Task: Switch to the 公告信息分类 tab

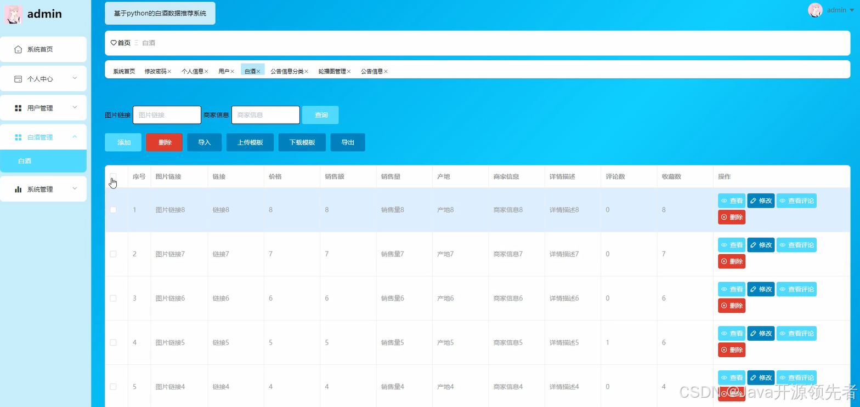Action: pos(287,71)
